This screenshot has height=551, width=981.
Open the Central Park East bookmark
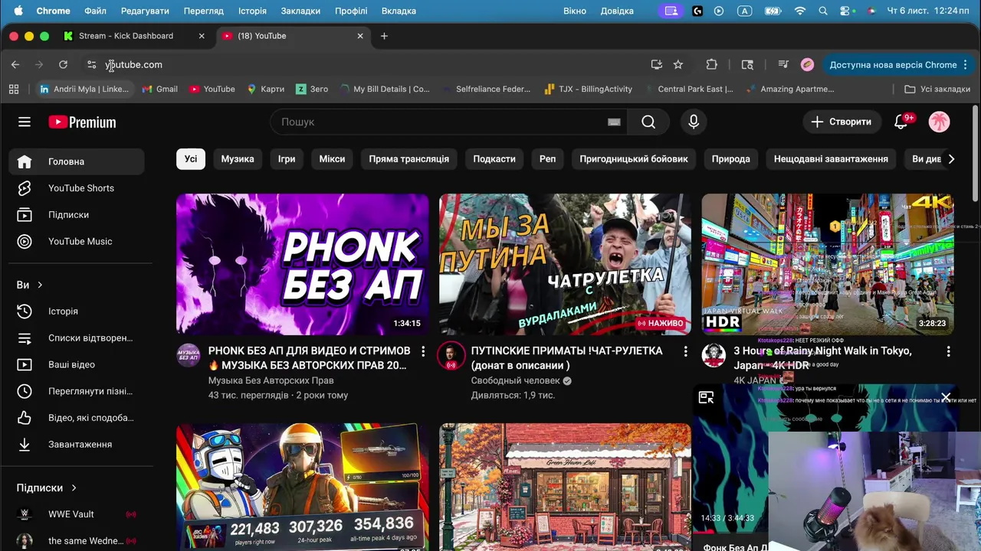tap(687, 89)
